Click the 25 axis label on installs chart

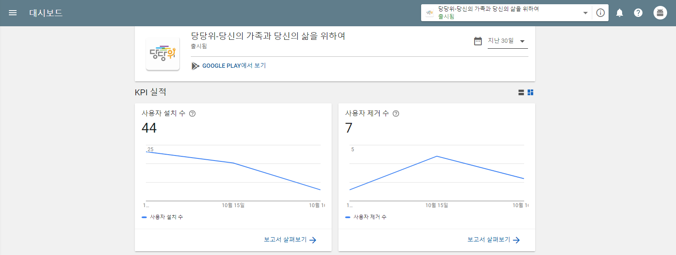[151, 150]
